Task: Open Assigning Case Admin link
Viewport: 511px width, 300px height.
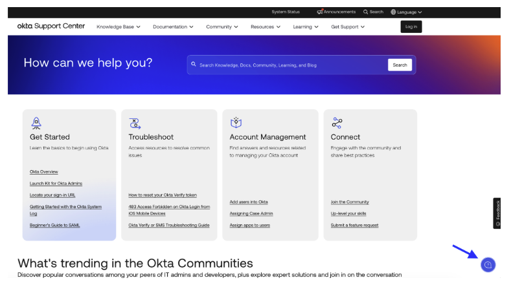Action: (251, 214)
